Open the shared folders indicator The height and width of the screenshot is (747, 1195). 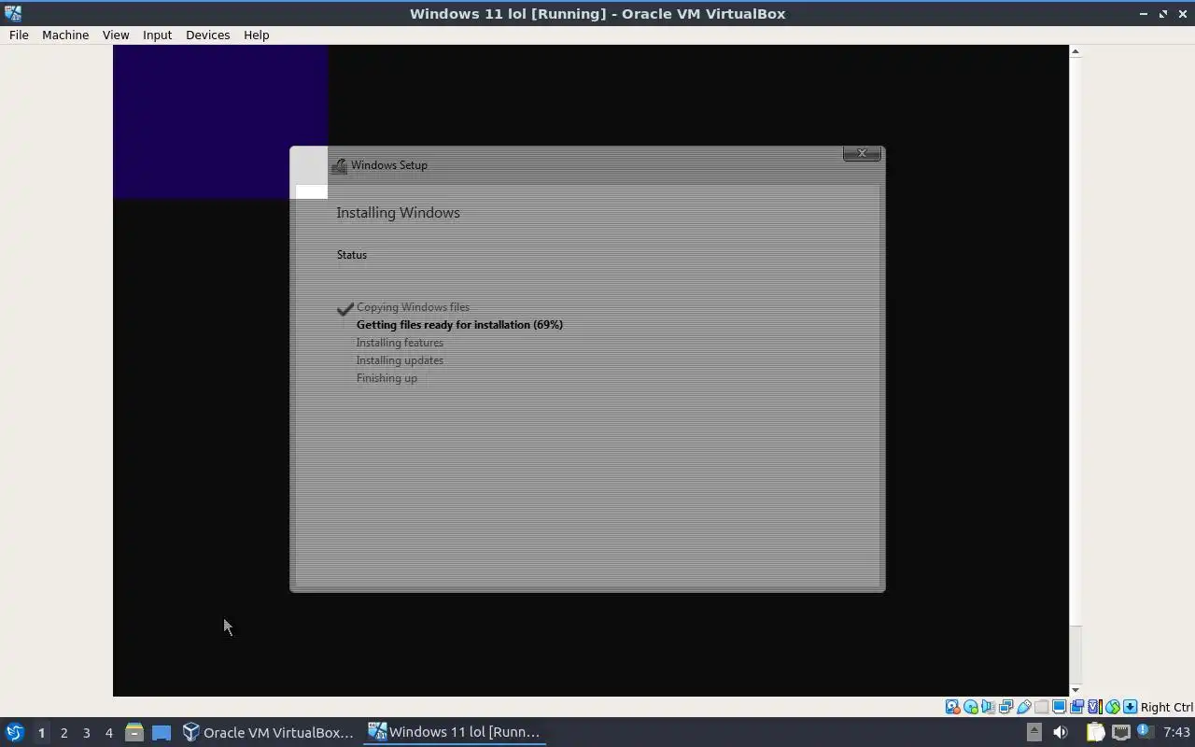pyautogui.click(x=1042, y=707)
